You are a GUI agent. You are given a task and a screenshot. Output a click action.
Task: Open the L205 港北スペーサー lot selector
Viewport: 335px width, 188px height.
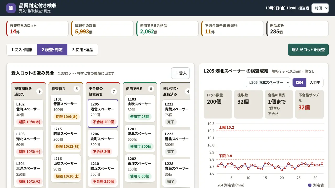(268, 82)
